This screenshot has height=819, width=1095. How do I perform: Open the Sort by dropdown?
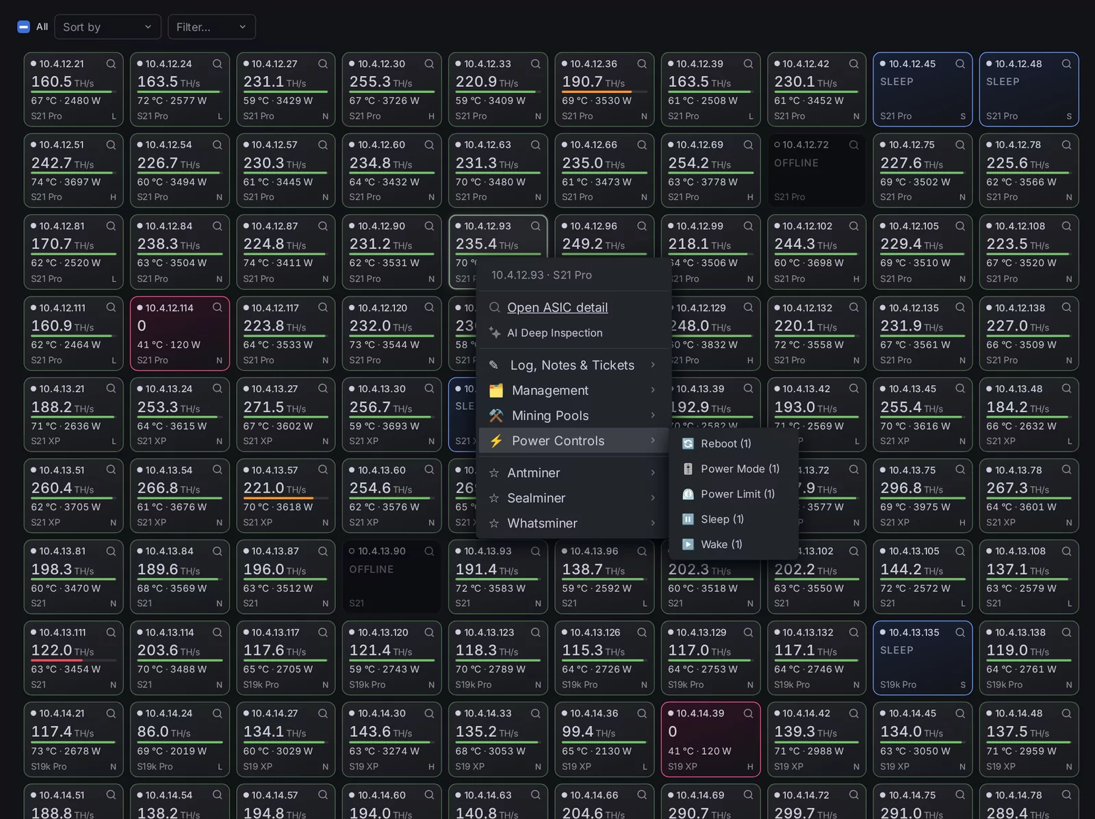(x=107, y=27)
